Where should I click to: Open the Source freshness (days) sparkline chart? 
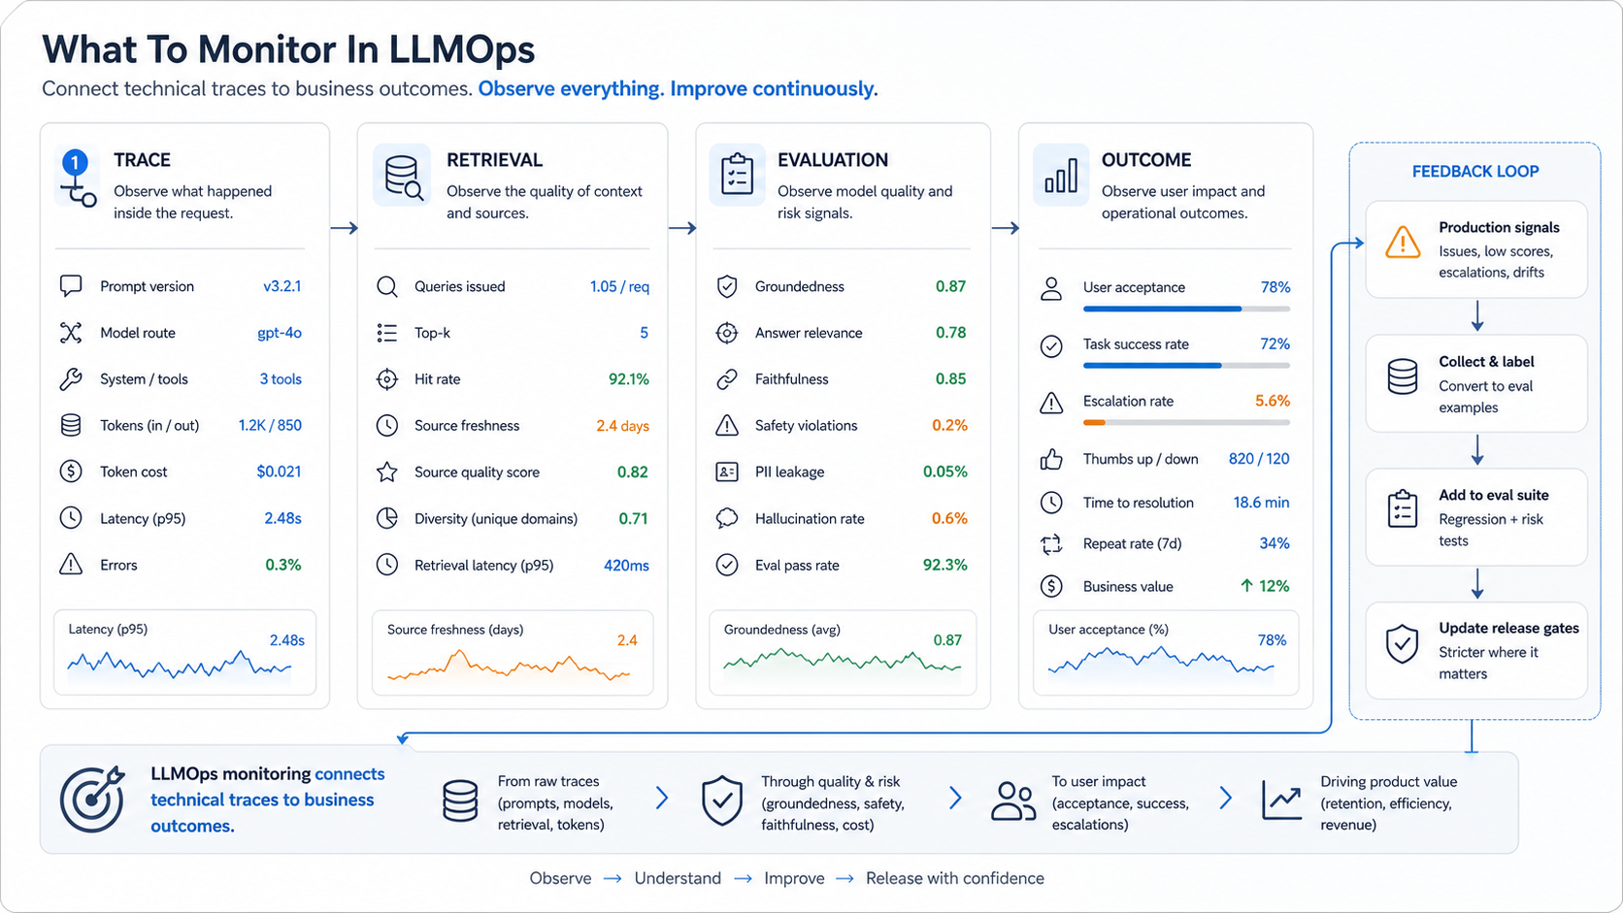coord(513,652)
